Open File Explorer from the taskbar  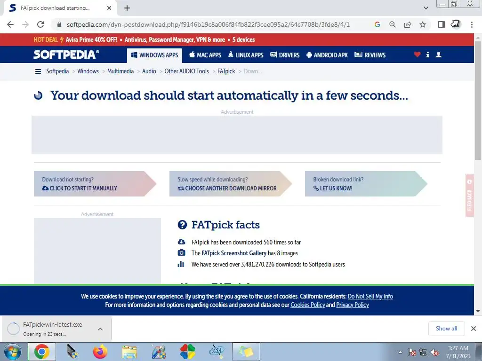click(129, 352)
